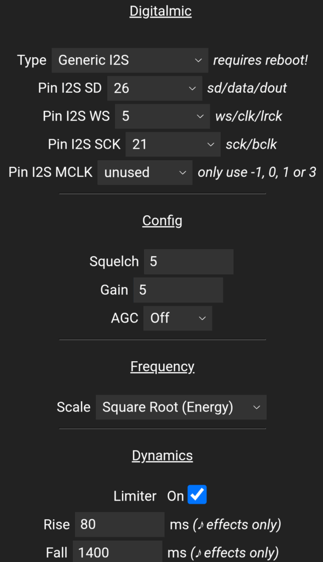Image resolution: width=323 pixels, height=562 pixels.
Task: Toggle the Limiter On checkbox
Action: pyautogui.click(x=197, y=494)
